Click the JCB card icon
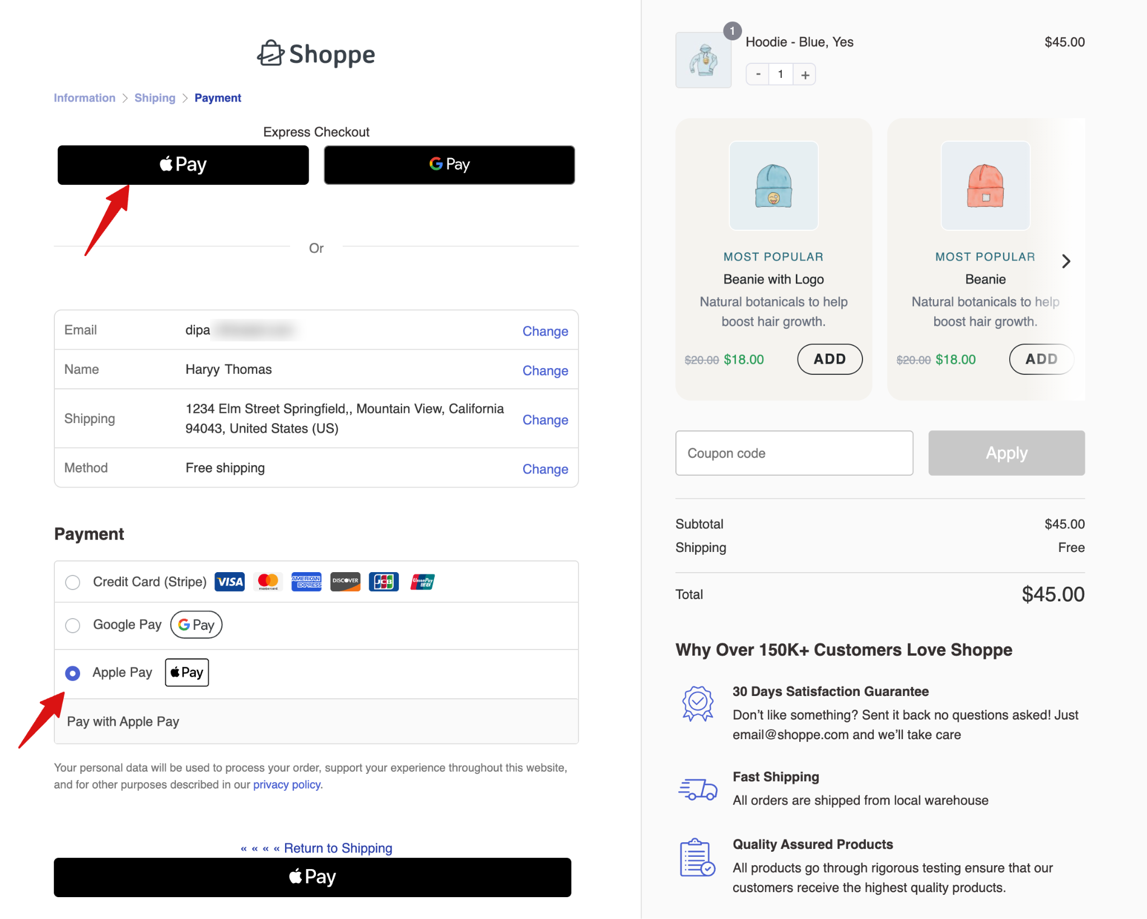The height and width of the screenshot is (919, 1147). click(384, 582)
